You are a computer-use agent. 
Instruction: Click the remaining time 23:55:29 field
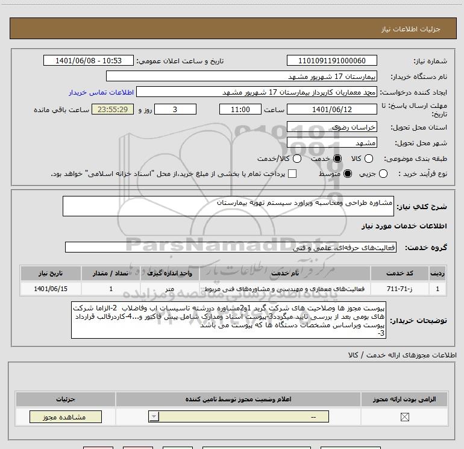point(113,109)
